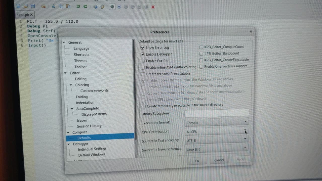Check the #PB_Editor_BuildCount checkbox
The width and height of the screenshot is (322, 181).
(201, 54)
